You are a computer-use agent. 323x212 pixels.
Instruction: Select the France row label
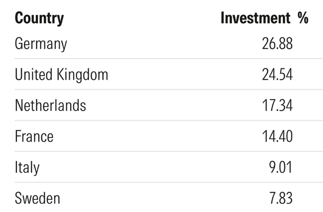point(34,136)
